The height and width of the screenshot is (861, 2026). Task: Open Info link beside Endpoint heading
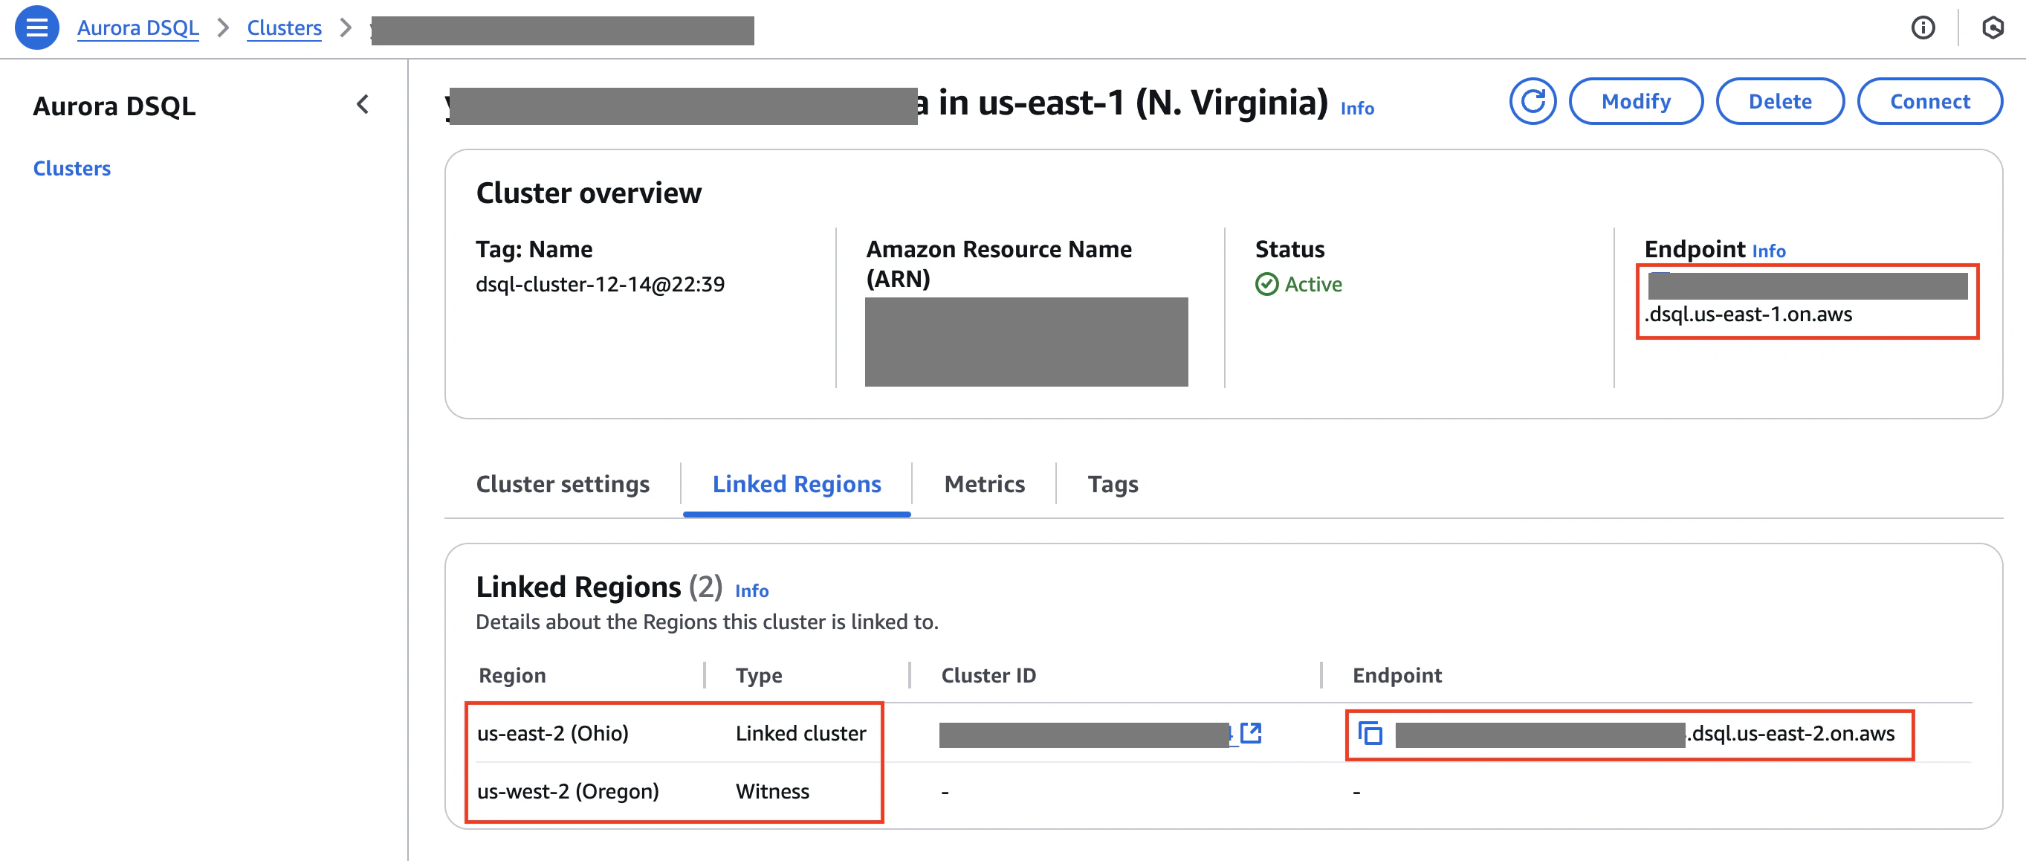(1768, 251)
